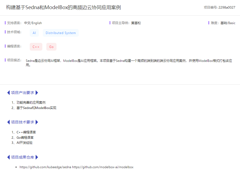Click the project title heading
The height and width of the screenshot is (173, 240).
[x=63, y=7]
